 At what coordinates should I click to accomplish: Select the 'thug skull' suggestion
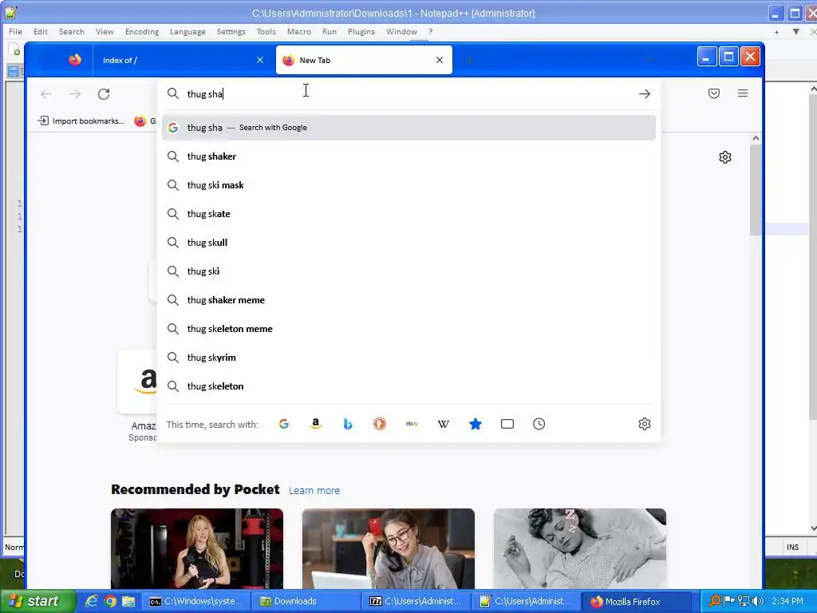point(408,243)
